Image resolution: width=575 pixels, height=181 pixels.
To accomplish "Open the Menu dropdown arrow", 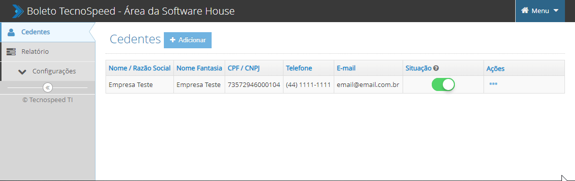I will [x=556, y=11].
